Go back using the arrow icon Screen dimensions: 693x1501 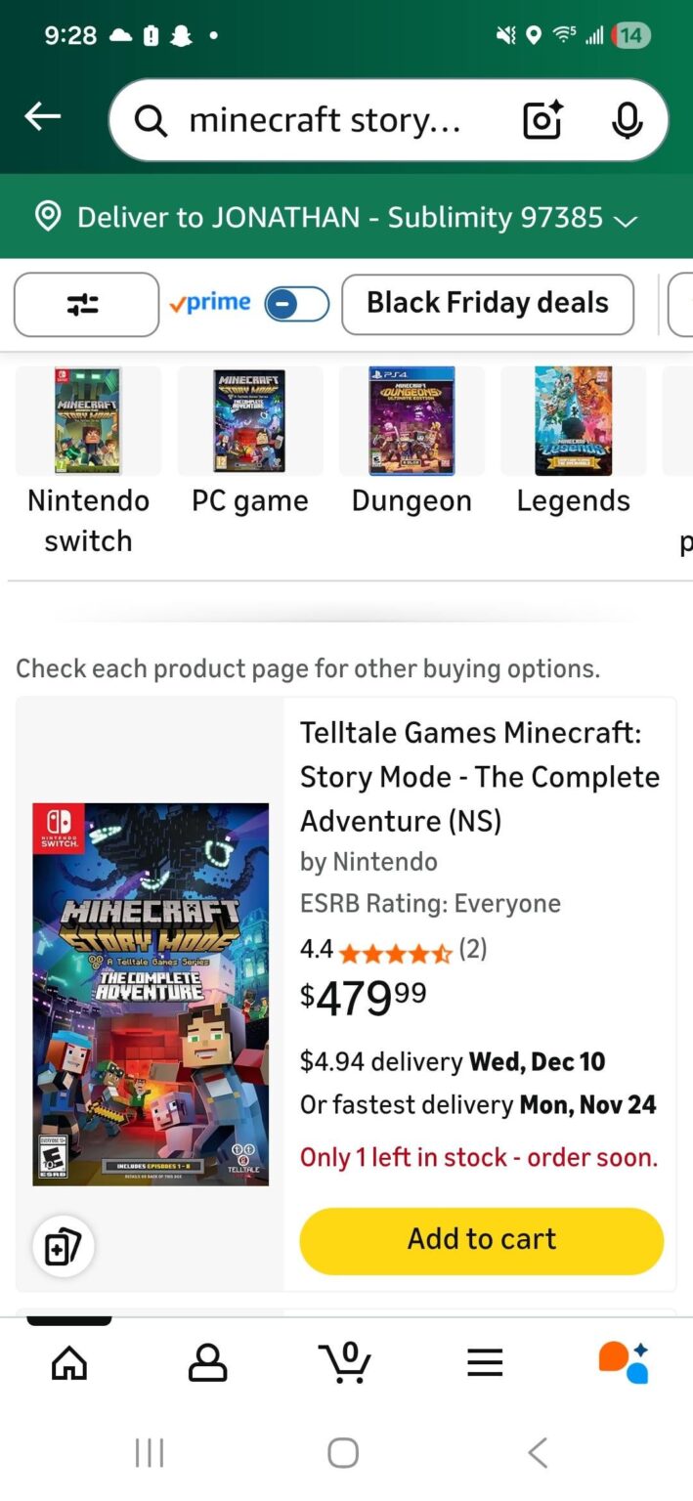point(42,117)
